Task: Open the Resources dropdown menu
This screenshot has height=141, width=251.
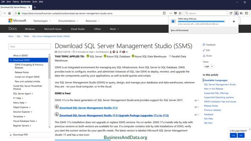Action: 93,21
